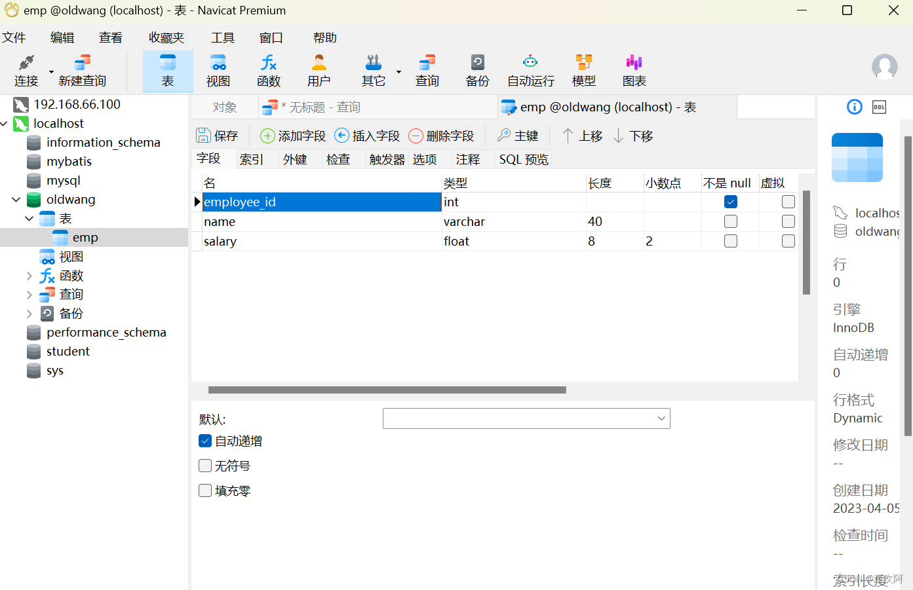Toggle Not null for employee_id

731,202
